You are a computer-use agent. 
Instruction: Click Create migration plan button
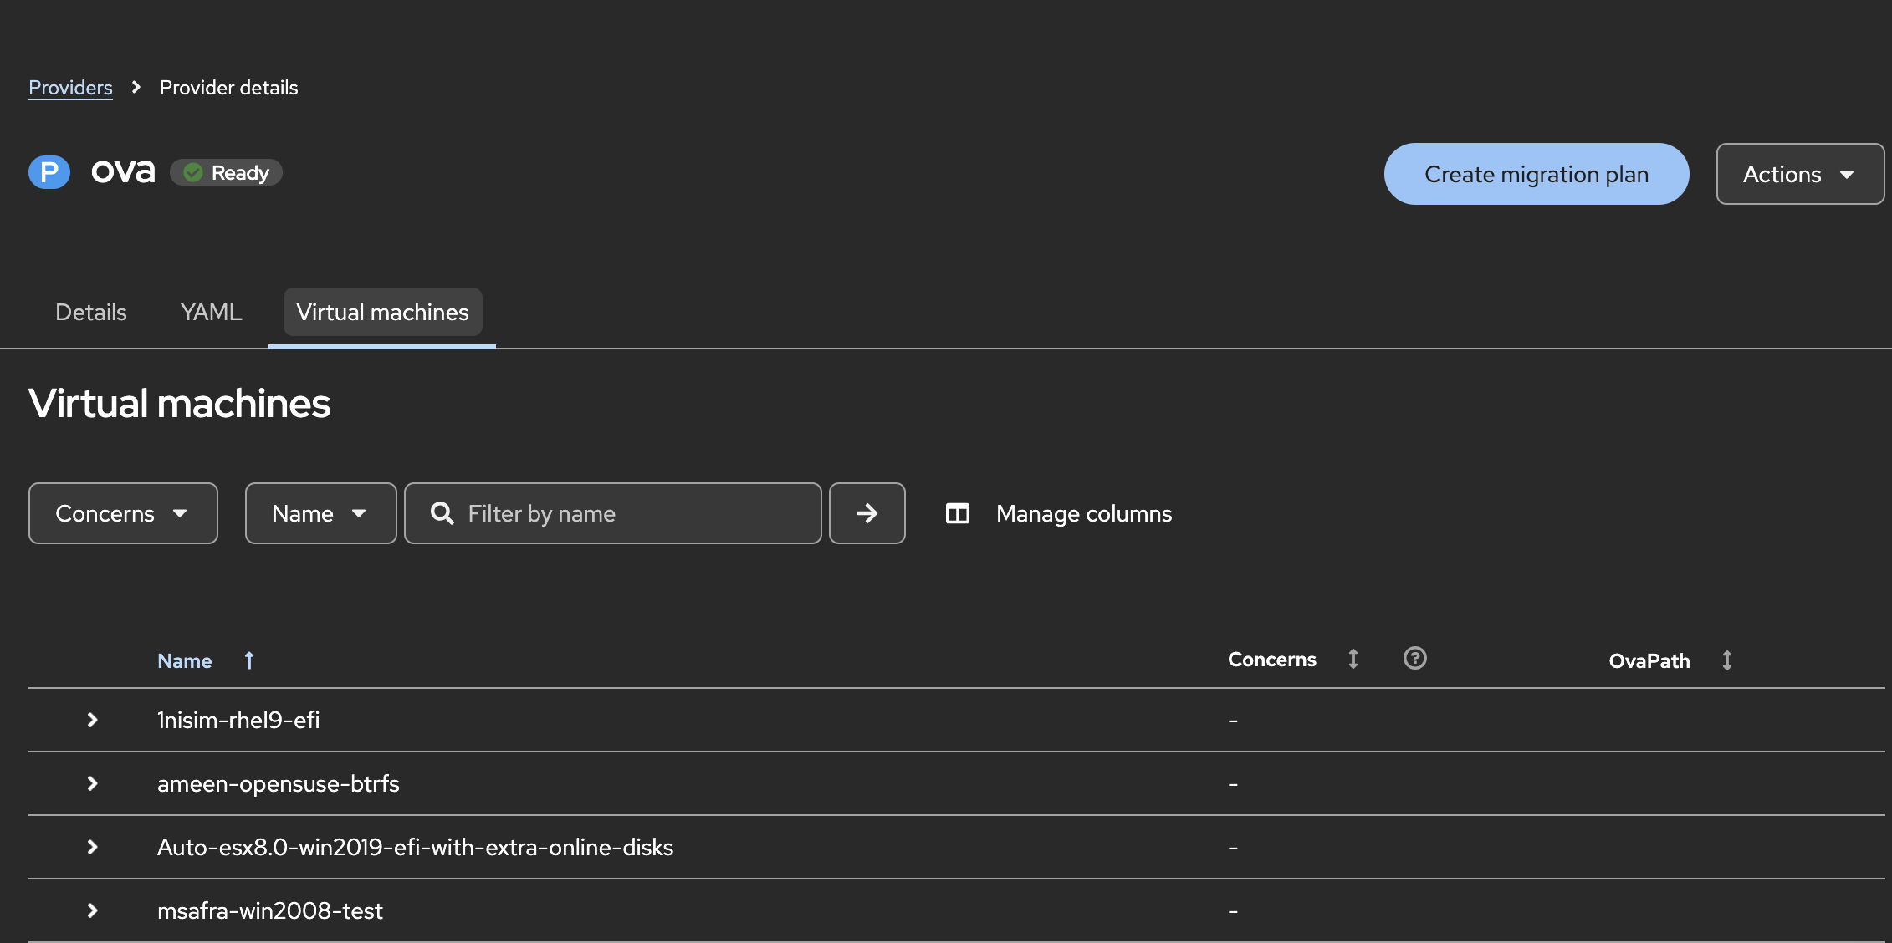coord(1536,174)
